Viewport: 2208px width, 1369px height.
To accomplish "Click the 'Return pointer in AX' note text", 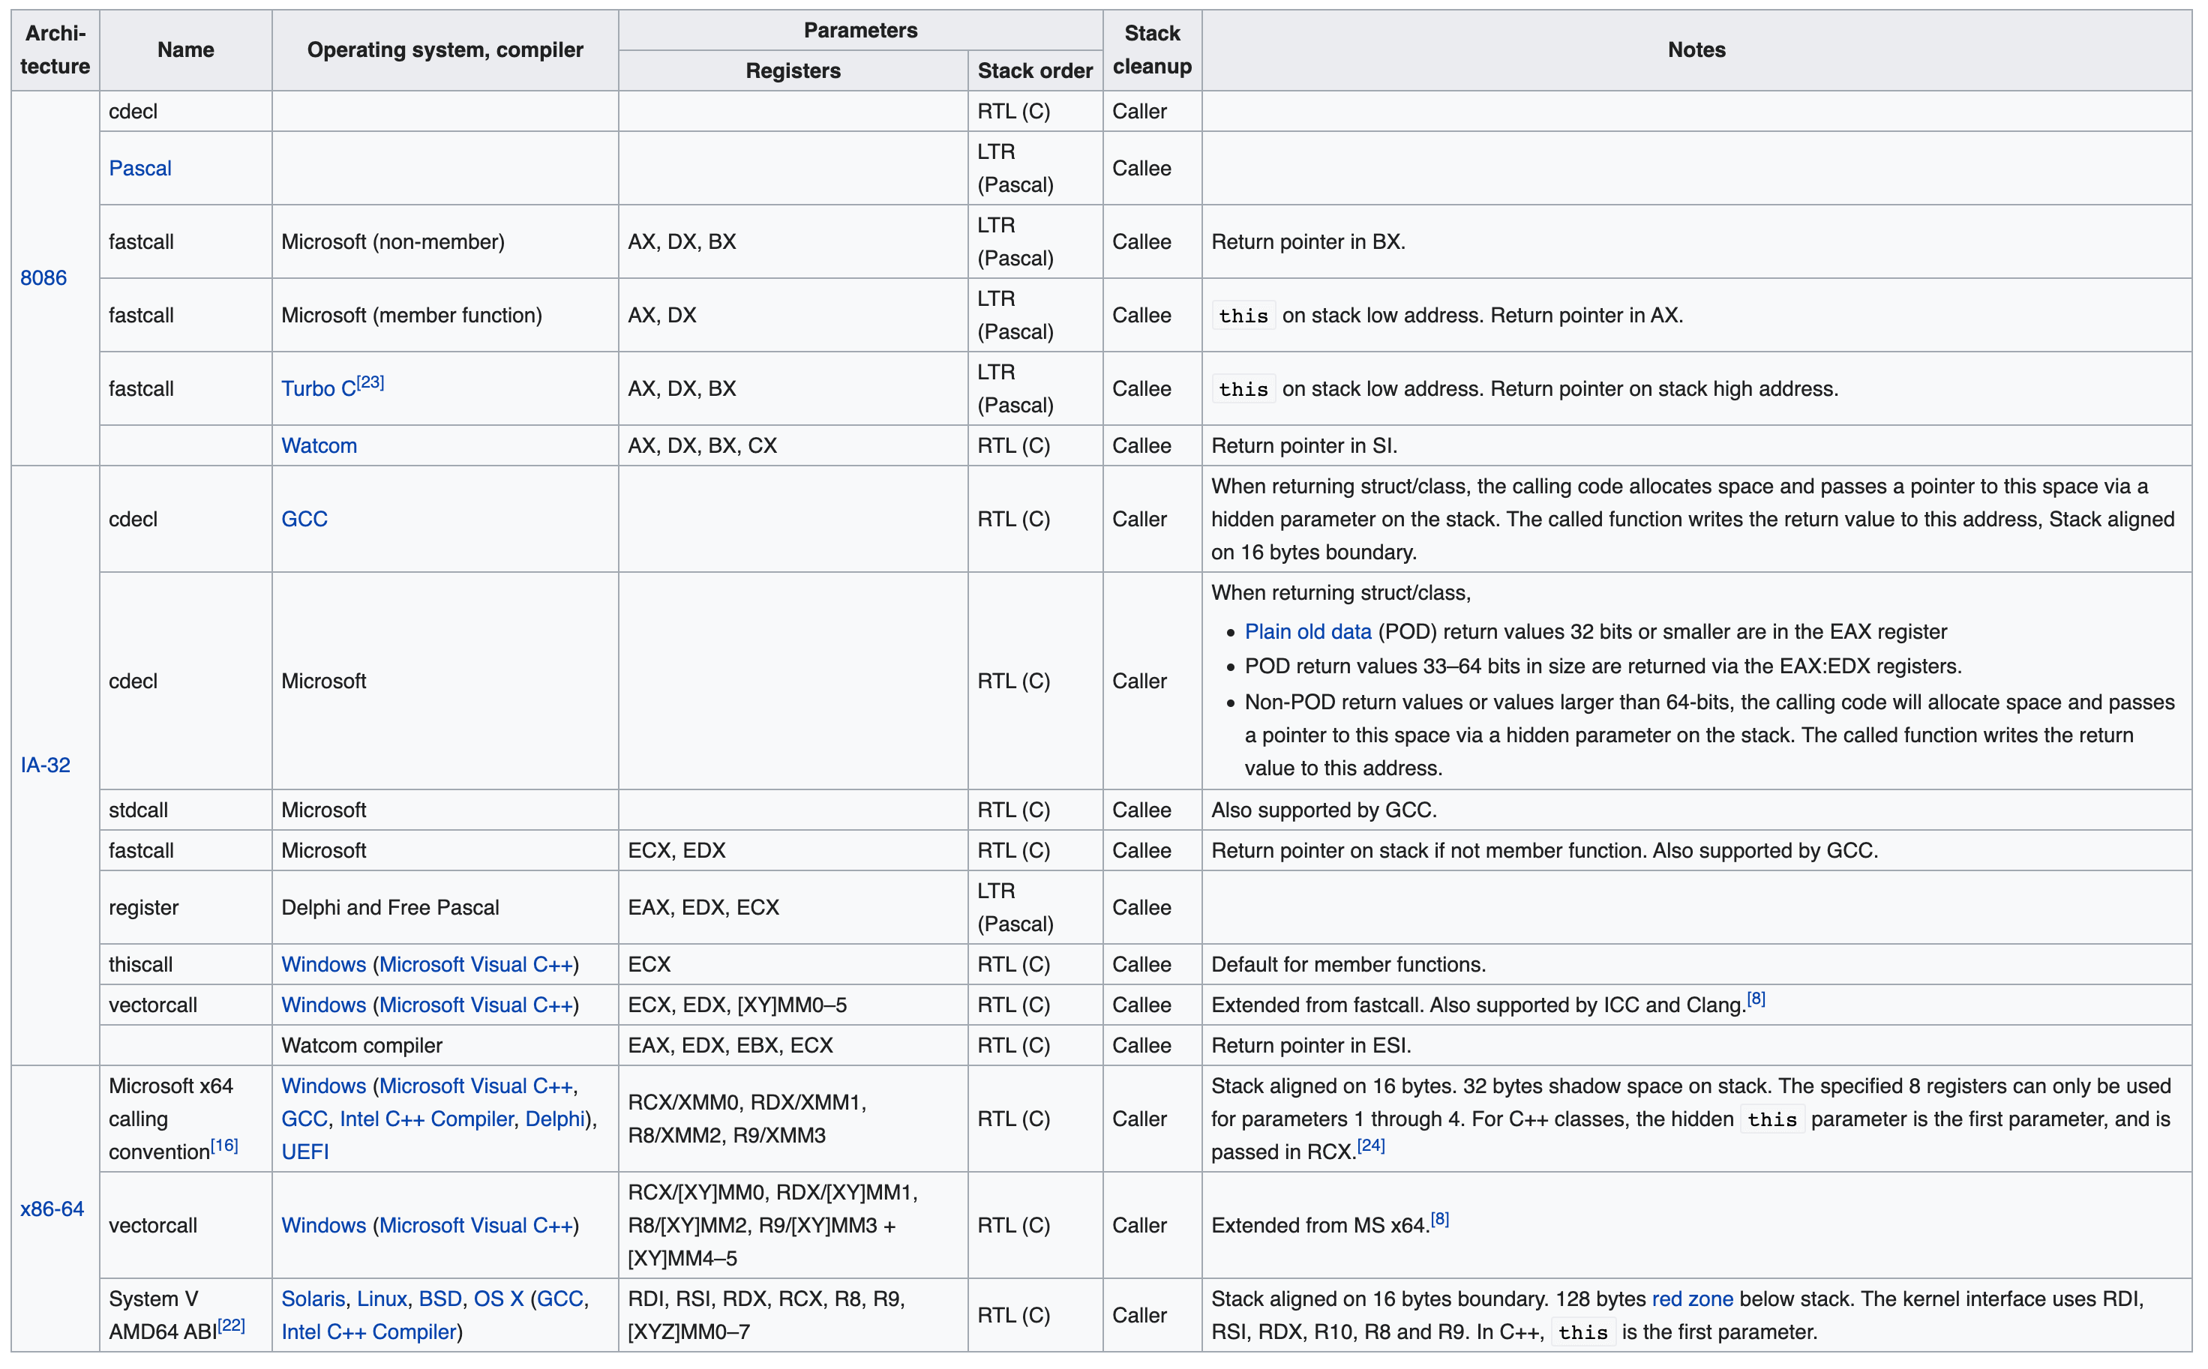I will coord(1587,315).
